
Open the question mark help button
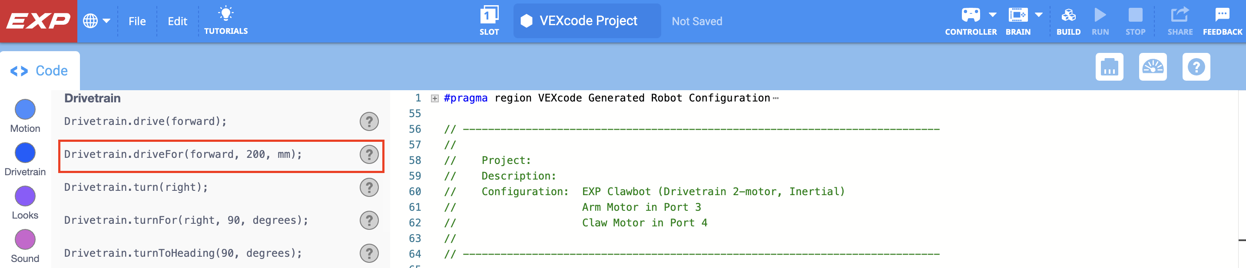(1196, 67)
